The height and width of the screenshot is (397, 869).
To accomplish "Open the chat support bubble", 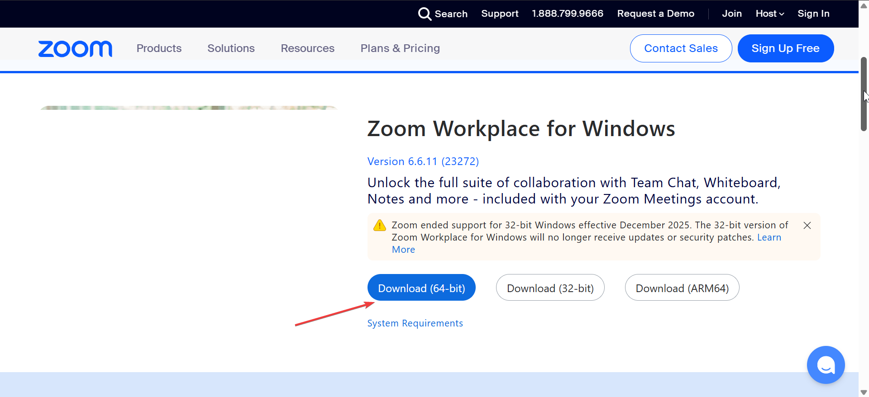I will (x=826, y=365).
